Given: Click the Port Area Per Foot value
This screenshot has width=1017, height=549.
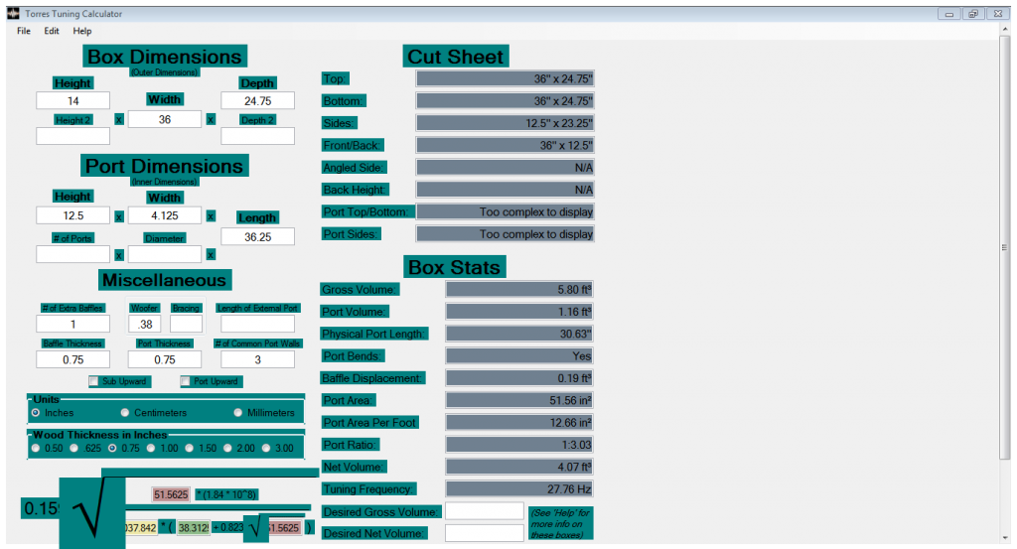Looking at the screenshot, I should click(x=519, y=423).
